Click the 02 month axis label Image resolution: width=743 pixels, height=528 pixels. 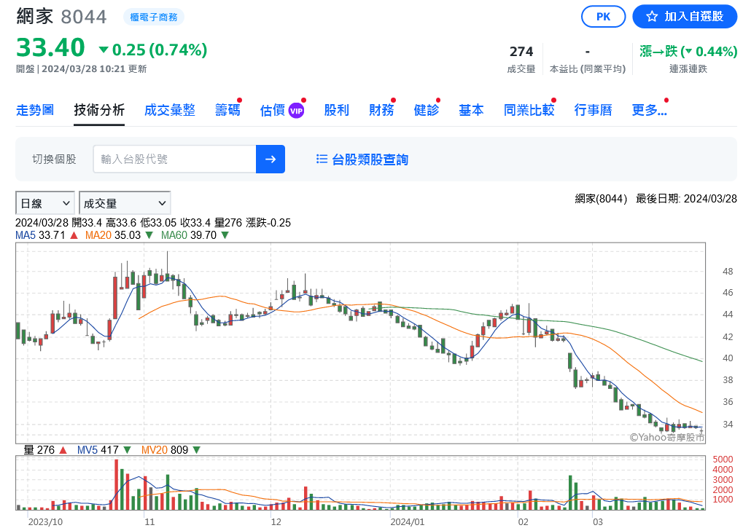tap(523, 522)
